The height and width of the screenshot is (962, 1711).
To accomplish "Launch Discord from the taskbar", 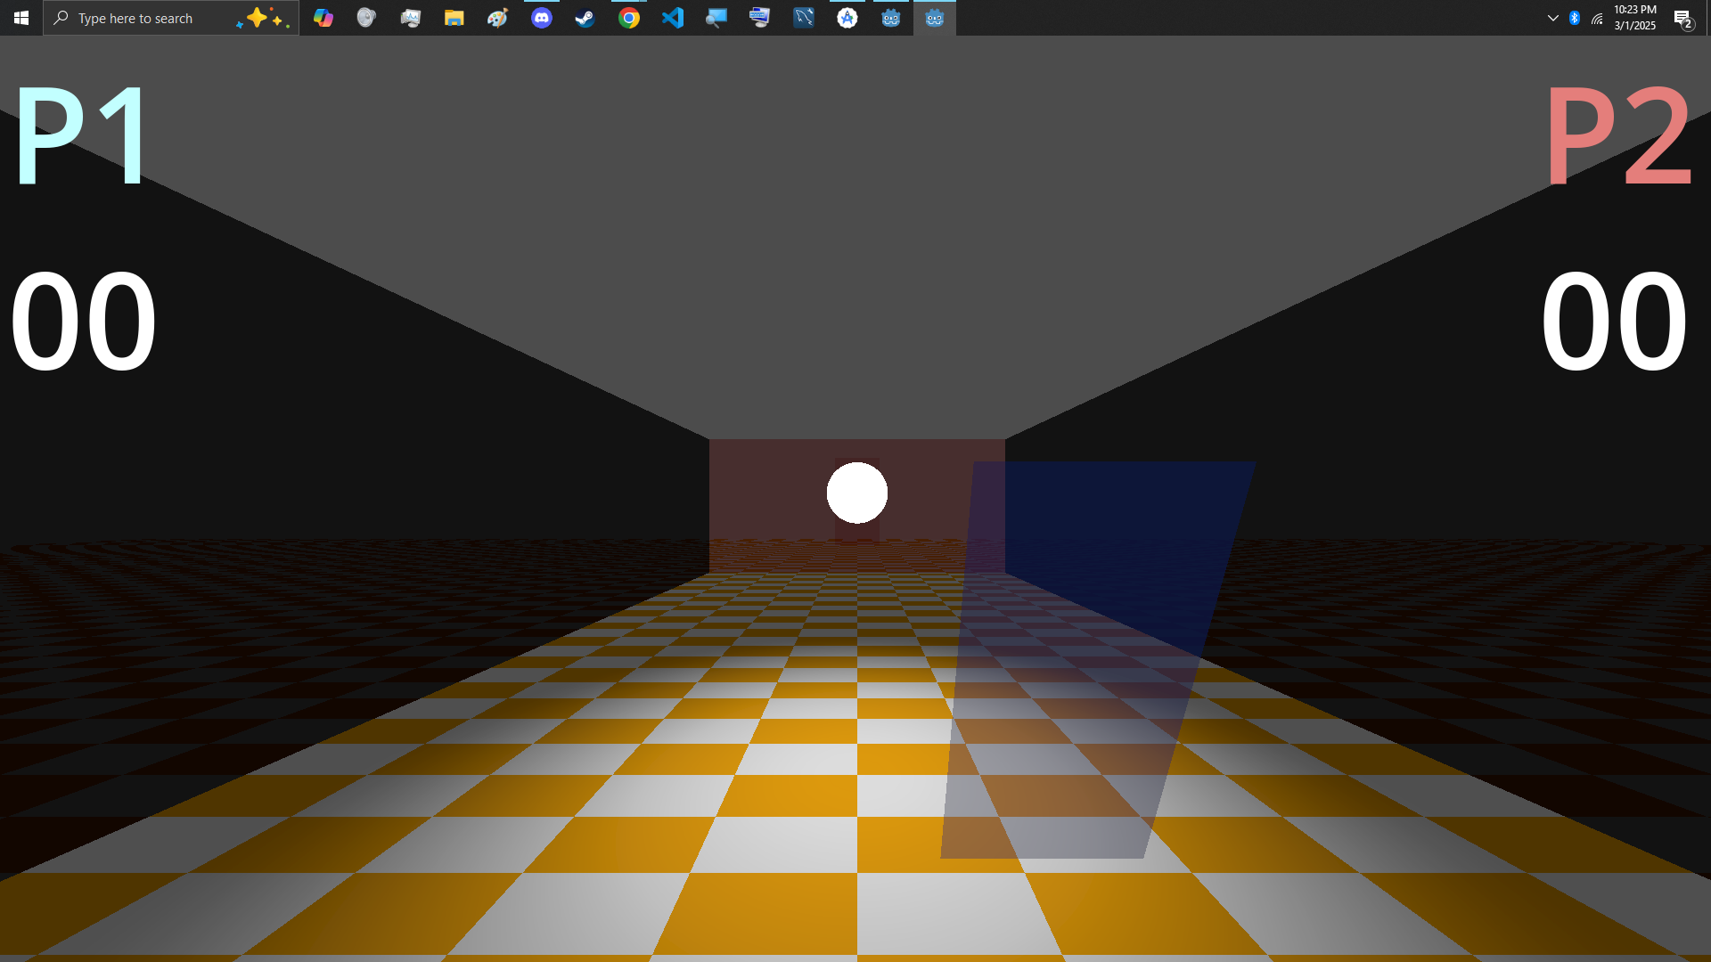I will click(542, 18).
